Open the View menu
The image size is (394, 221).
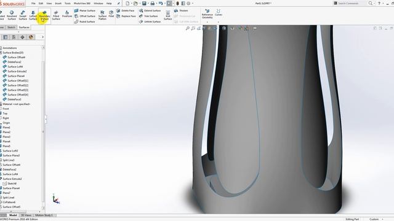point(49,4)
